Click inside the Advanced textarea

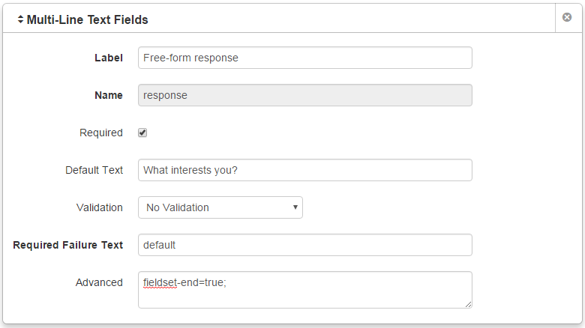304,290
